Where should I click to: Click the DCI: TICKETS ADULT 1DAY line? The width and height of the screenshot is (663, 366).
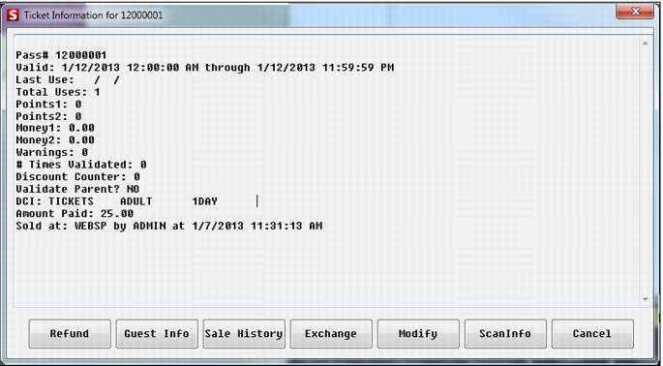pos(117,201)
